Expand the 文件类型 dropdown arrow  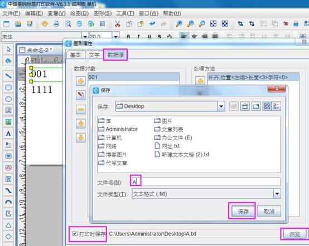pos(277,194)
